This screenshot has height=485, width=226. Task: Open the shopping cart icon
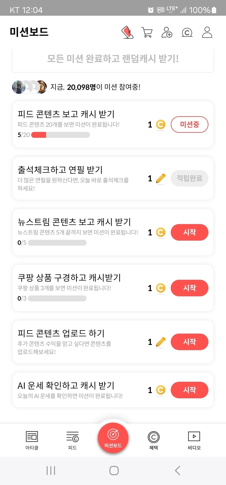pyautogui.click(x=147, y=32)
